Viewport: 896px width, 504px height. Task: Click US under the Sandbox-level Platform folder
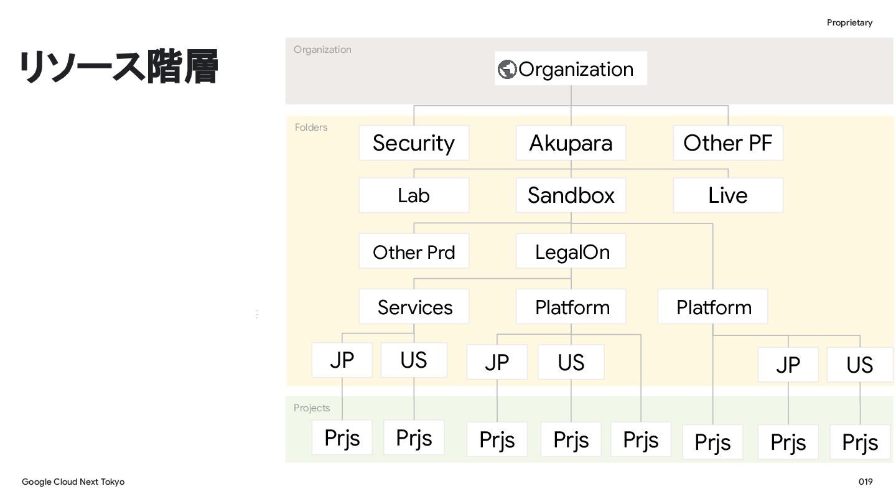[x=860, y=365]
